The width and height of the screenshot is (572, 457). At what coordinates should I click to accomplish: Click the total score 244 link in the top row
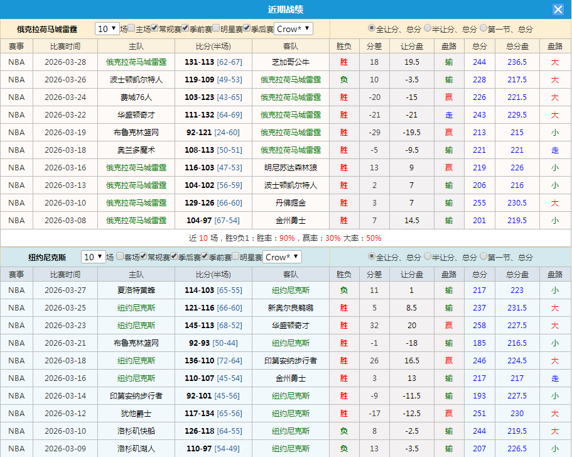479,61
